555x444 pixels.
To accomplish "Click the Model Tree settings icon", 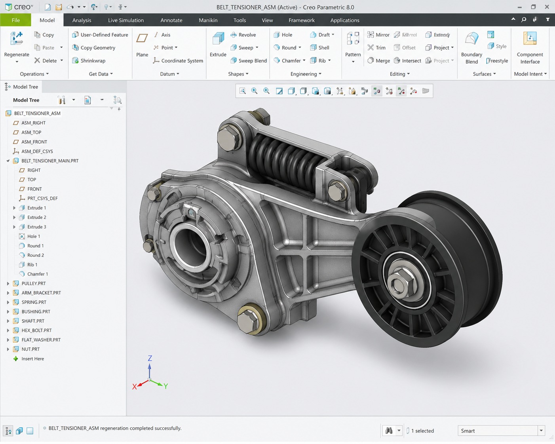I will (x=61, y=100).
